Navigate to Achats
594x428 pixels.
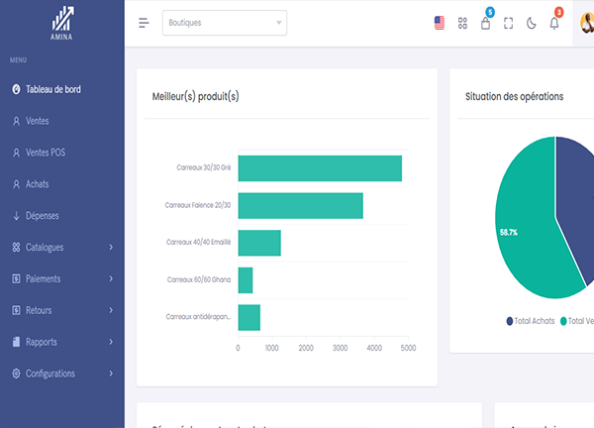[x=37, y=184]
